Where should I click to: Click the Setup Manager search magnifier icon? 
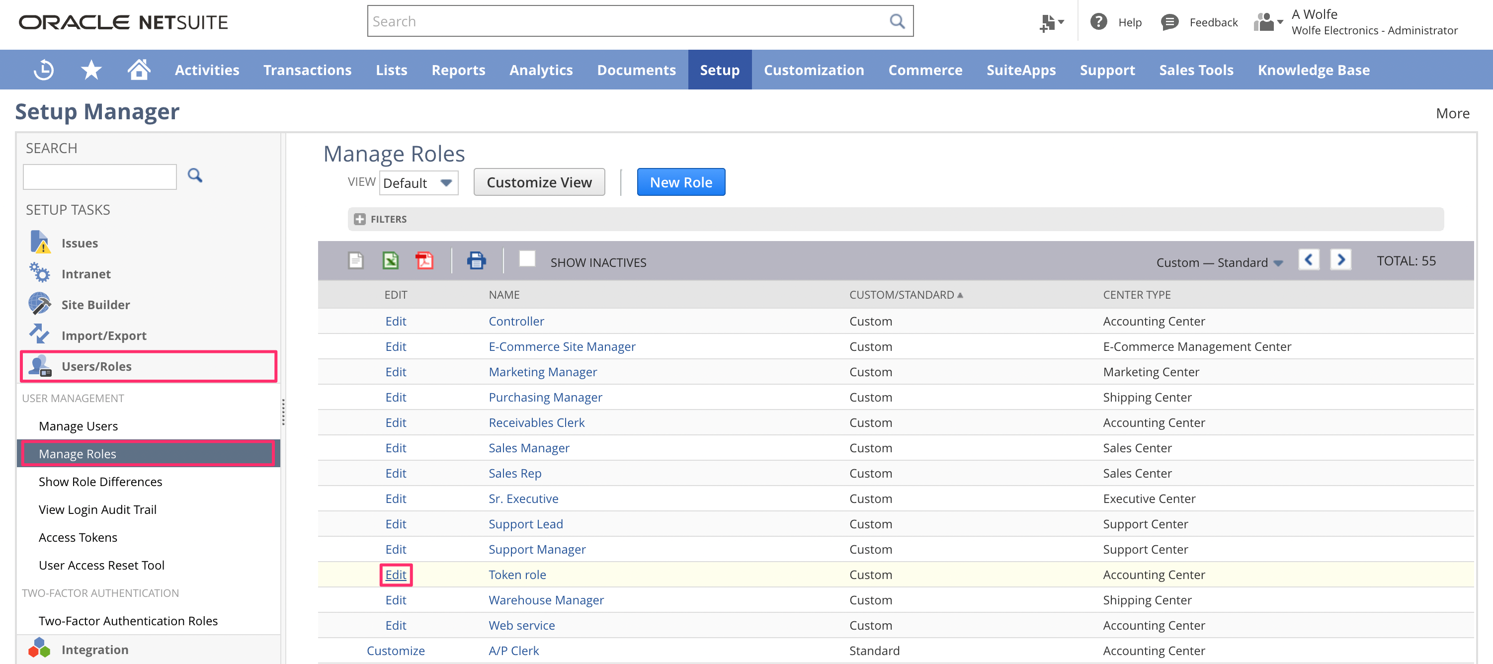195,175
